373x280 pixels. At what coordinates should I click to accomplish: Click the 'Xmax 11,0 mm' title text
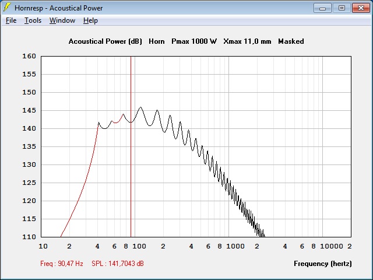[247, 41]
